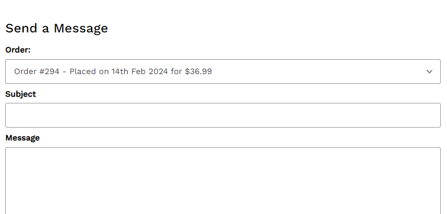Click the "Order #294" text in the selector
Image resolution: width=447 pixels, height=214 pixels.
click(37, 72)
